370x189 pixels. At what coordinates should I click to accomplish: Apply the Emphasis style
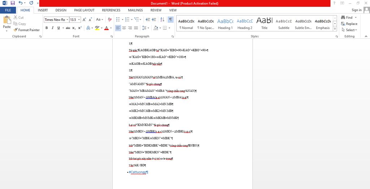[x=323, y=23]
